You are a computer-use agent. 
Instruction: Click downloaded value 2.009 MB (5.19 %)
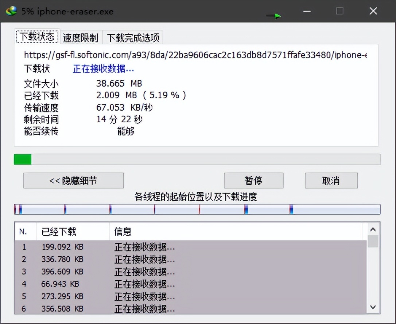141,95
